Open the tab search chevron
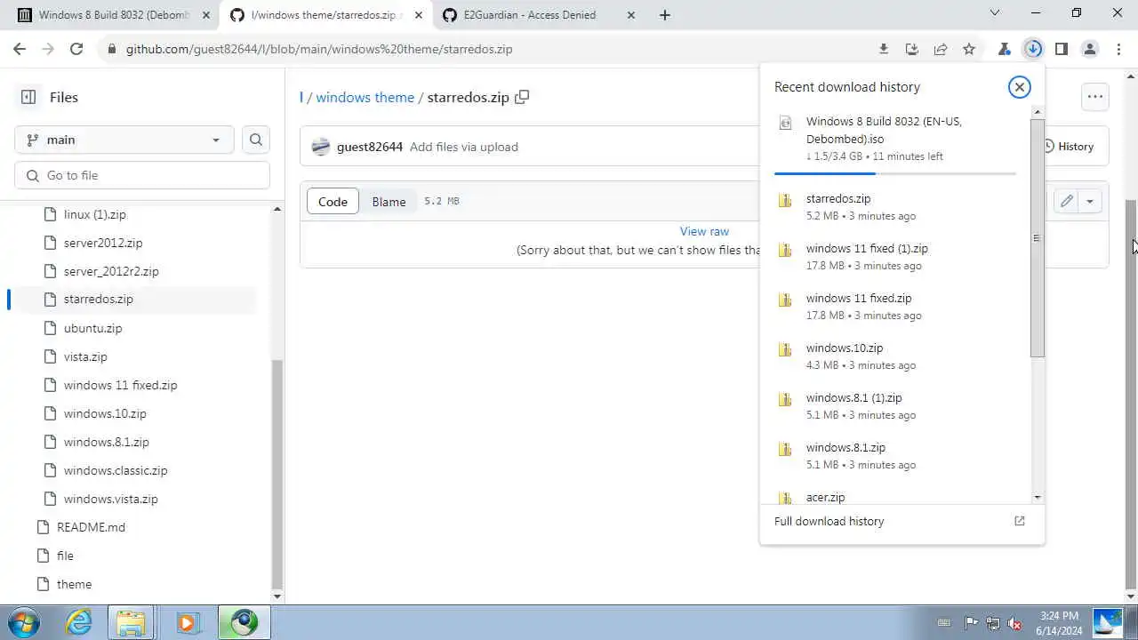Viewport: 1138px width, 640px height. (995, 13)
